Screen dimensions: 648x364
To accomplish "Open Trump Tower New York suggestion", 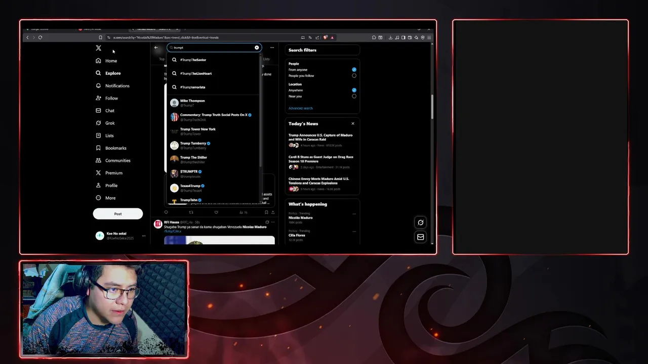I will (x=213, y=131).
